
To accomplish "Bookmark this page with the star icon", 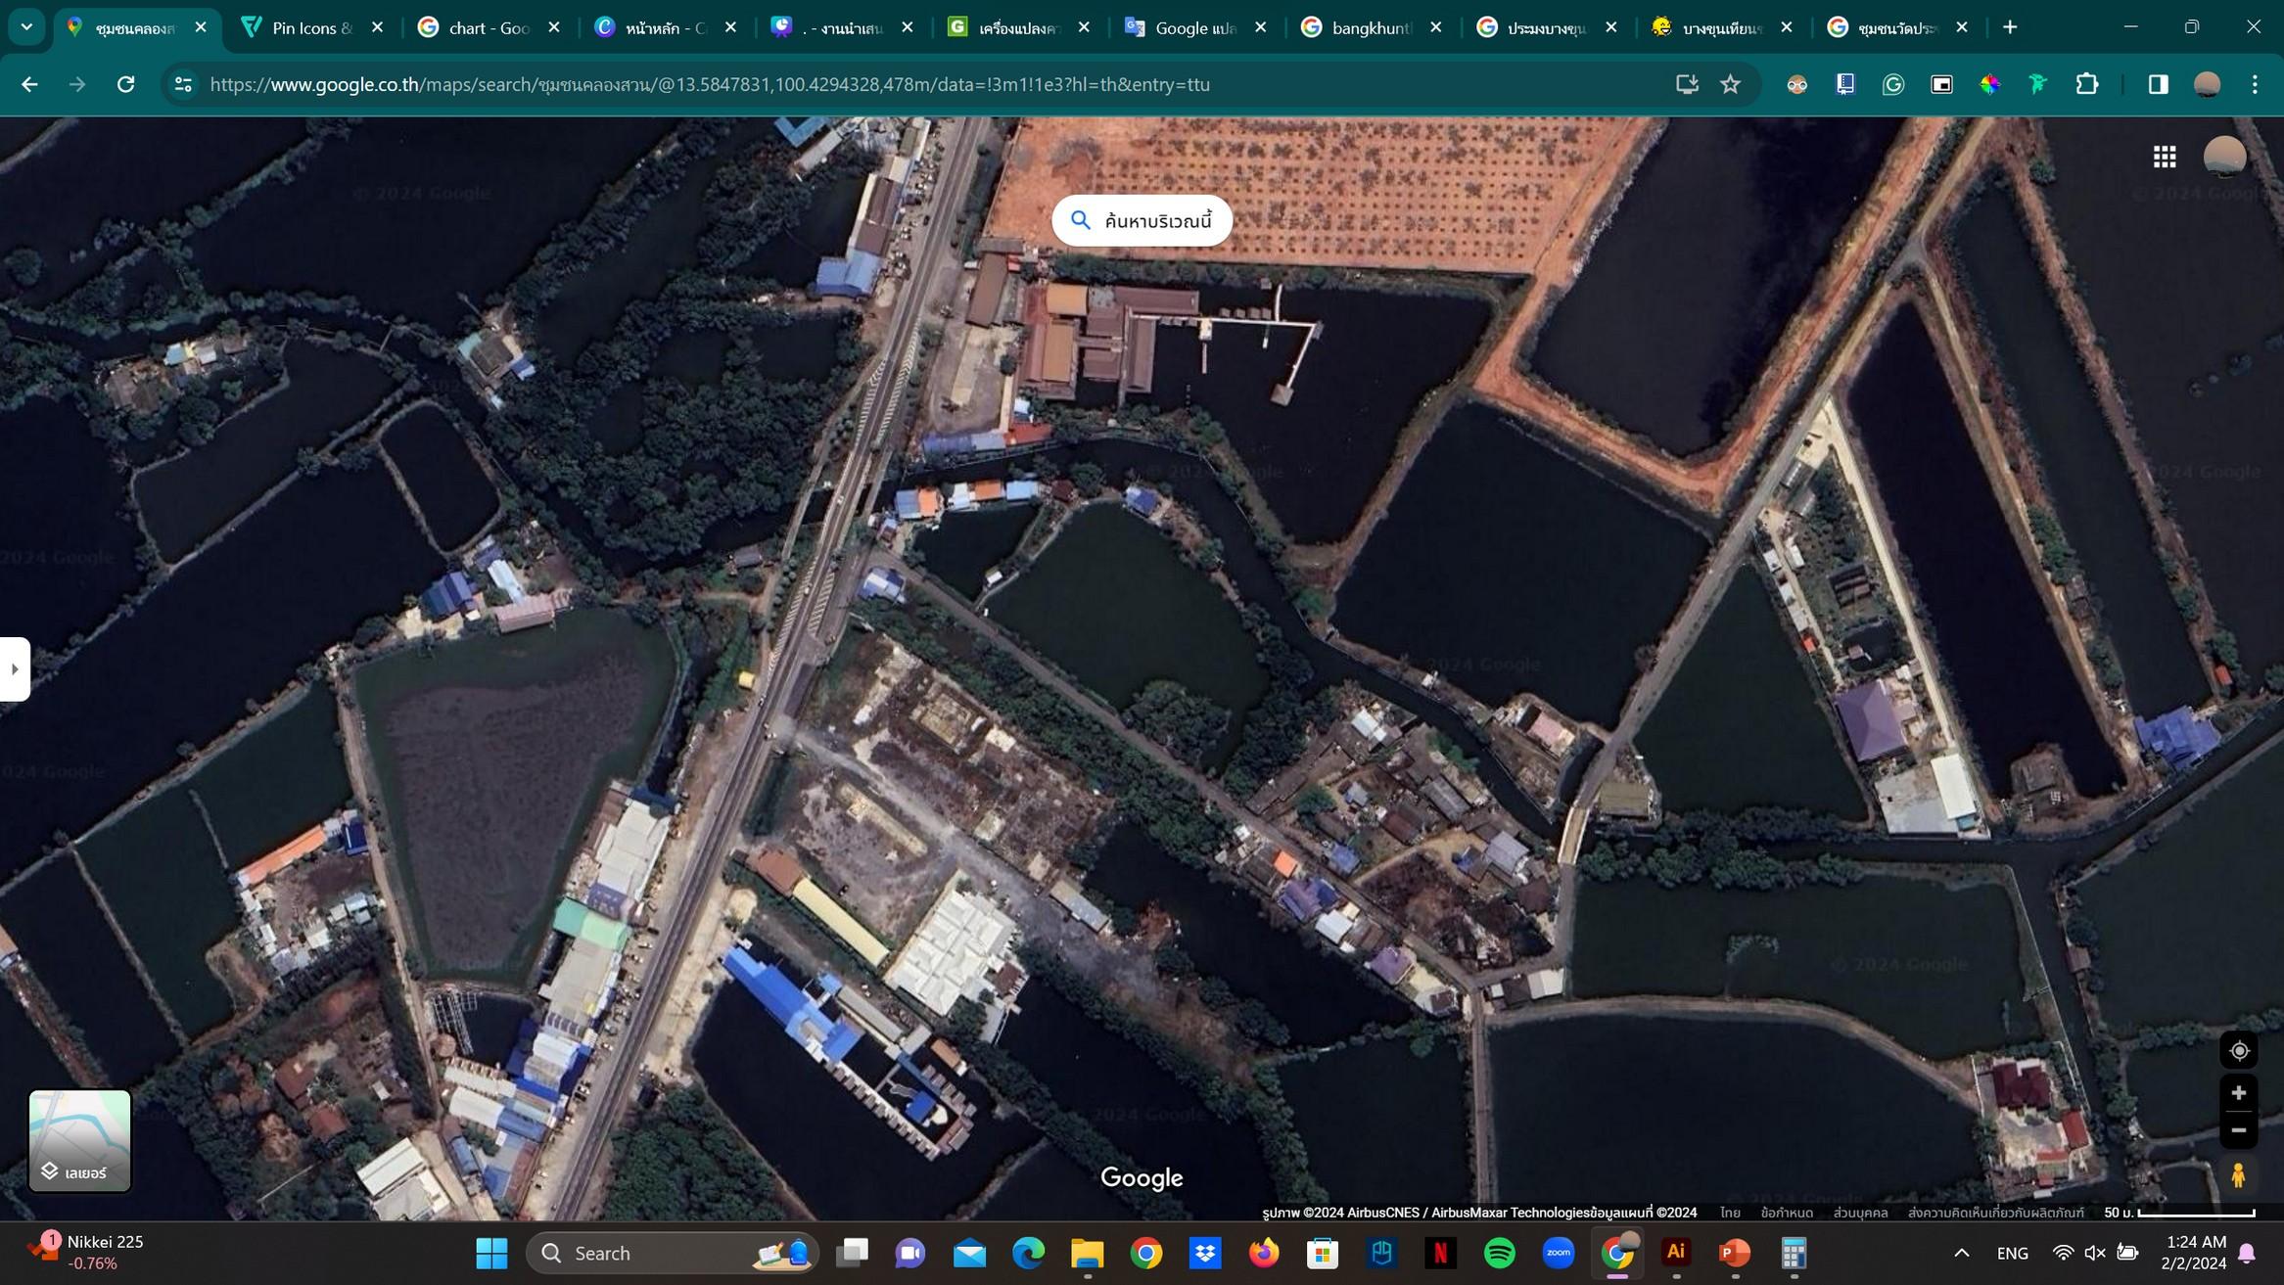I will pyautogui.click(x=1730, y=84).
